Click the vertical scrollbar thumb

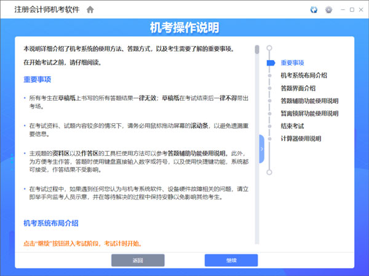tap(257, 50)
